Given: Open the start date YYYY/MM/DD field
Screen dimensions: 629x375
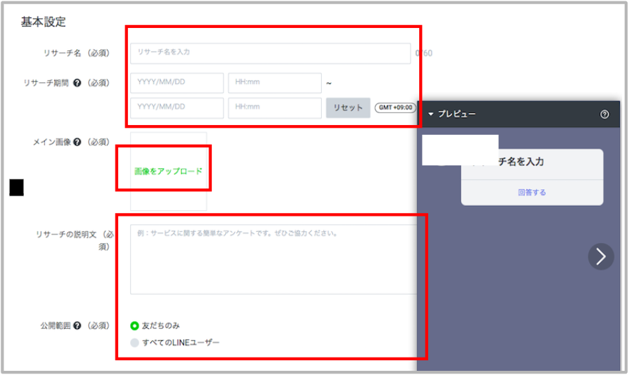Looking at the screenshot, I should click(x=177, y=83).
